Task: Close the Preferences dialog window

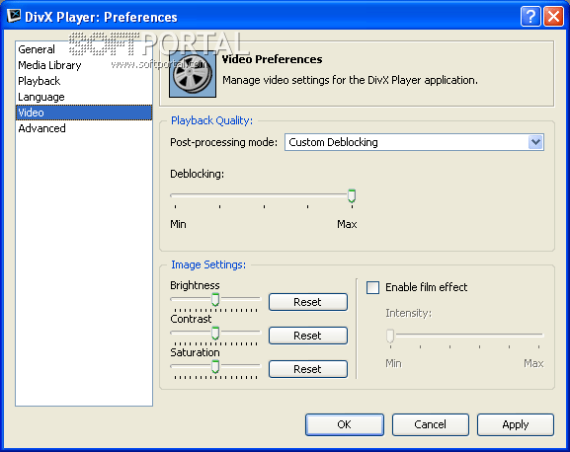Action: click(x=553, y=17)
